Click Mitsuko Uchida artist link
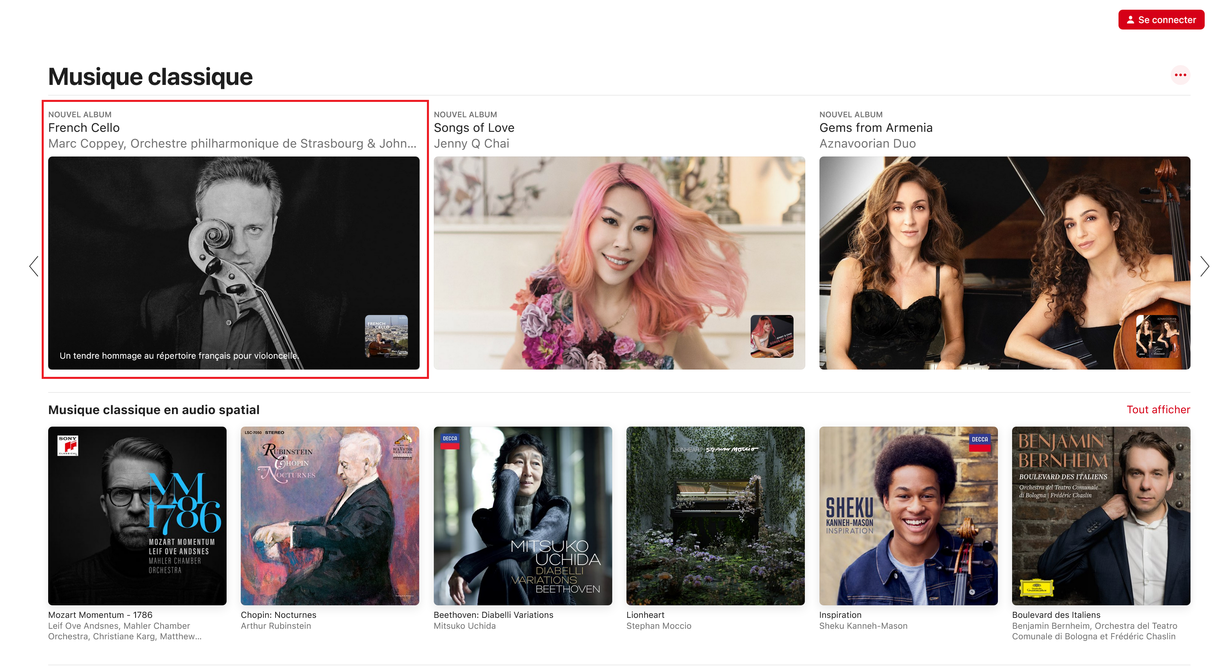This screenshot has width=1231, height=668. [464, 626]
